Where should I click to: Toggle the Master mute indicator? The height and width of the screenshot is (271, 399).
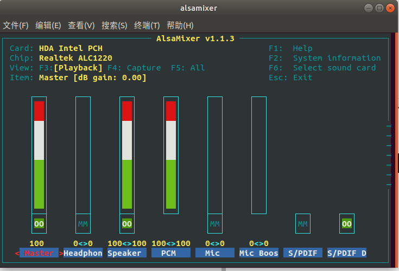39,224
